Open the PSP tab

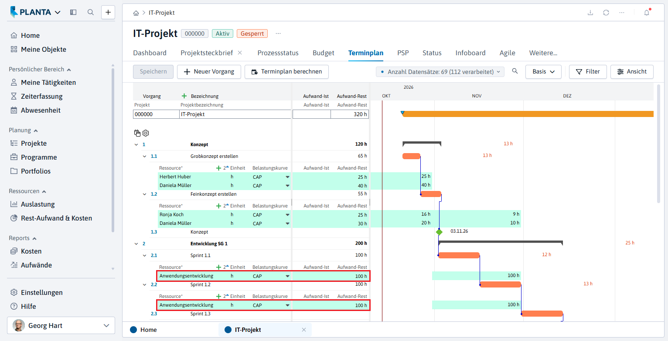pyautogui.click(x=403, y=53)
